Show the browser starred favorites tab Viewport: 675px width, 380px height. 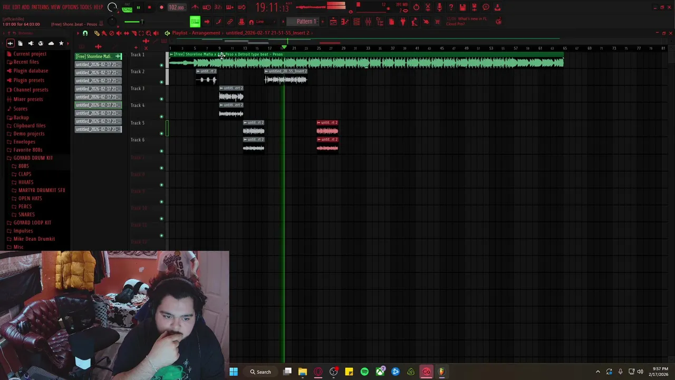pos(61,43)
